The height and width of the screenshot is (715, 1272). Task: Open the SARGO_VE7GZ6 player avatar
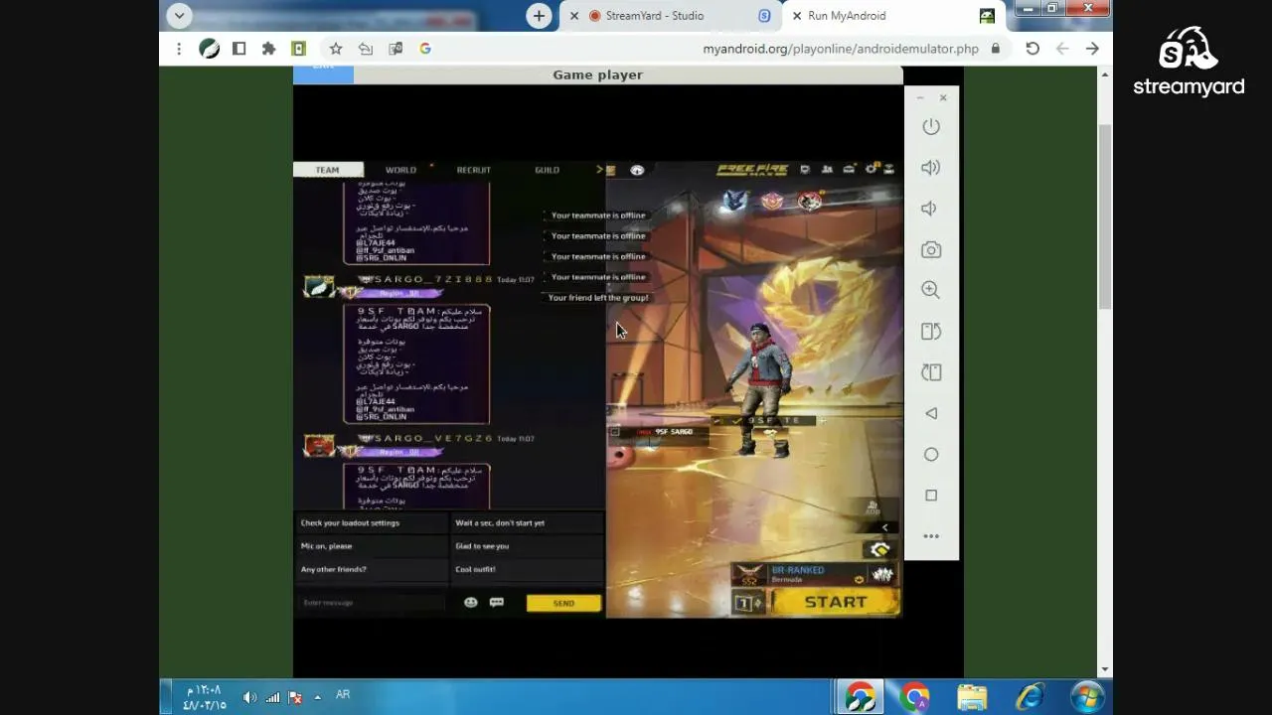coord(319,446)
